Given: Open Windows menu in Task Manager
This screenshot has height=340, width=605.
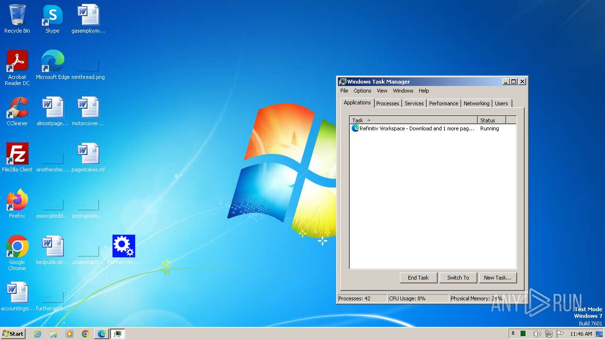Looking at the screenshot, I should click(403, 91).
